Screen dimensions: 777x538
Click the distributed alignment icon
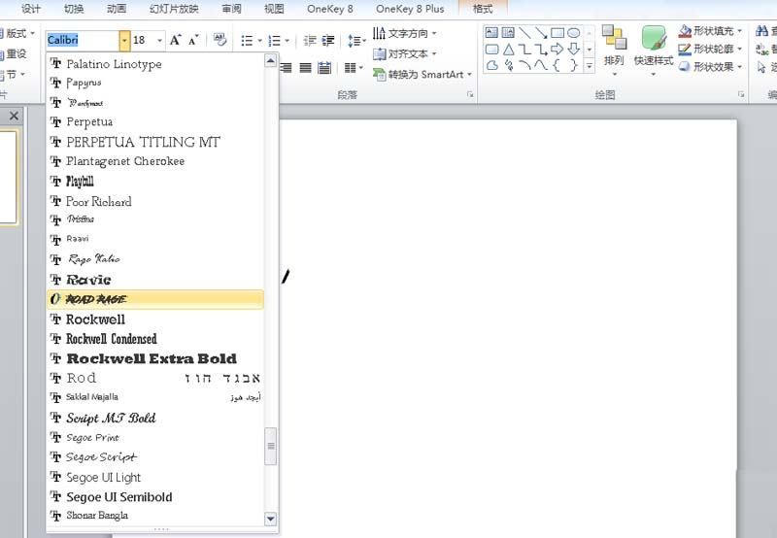tap(324, 67)
